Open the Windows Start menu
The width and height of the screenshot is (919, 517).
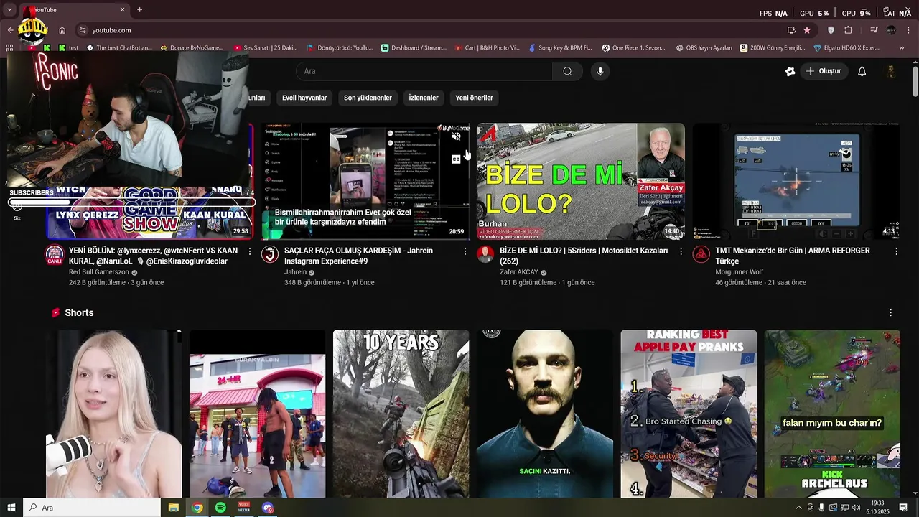tap(11, 508)
